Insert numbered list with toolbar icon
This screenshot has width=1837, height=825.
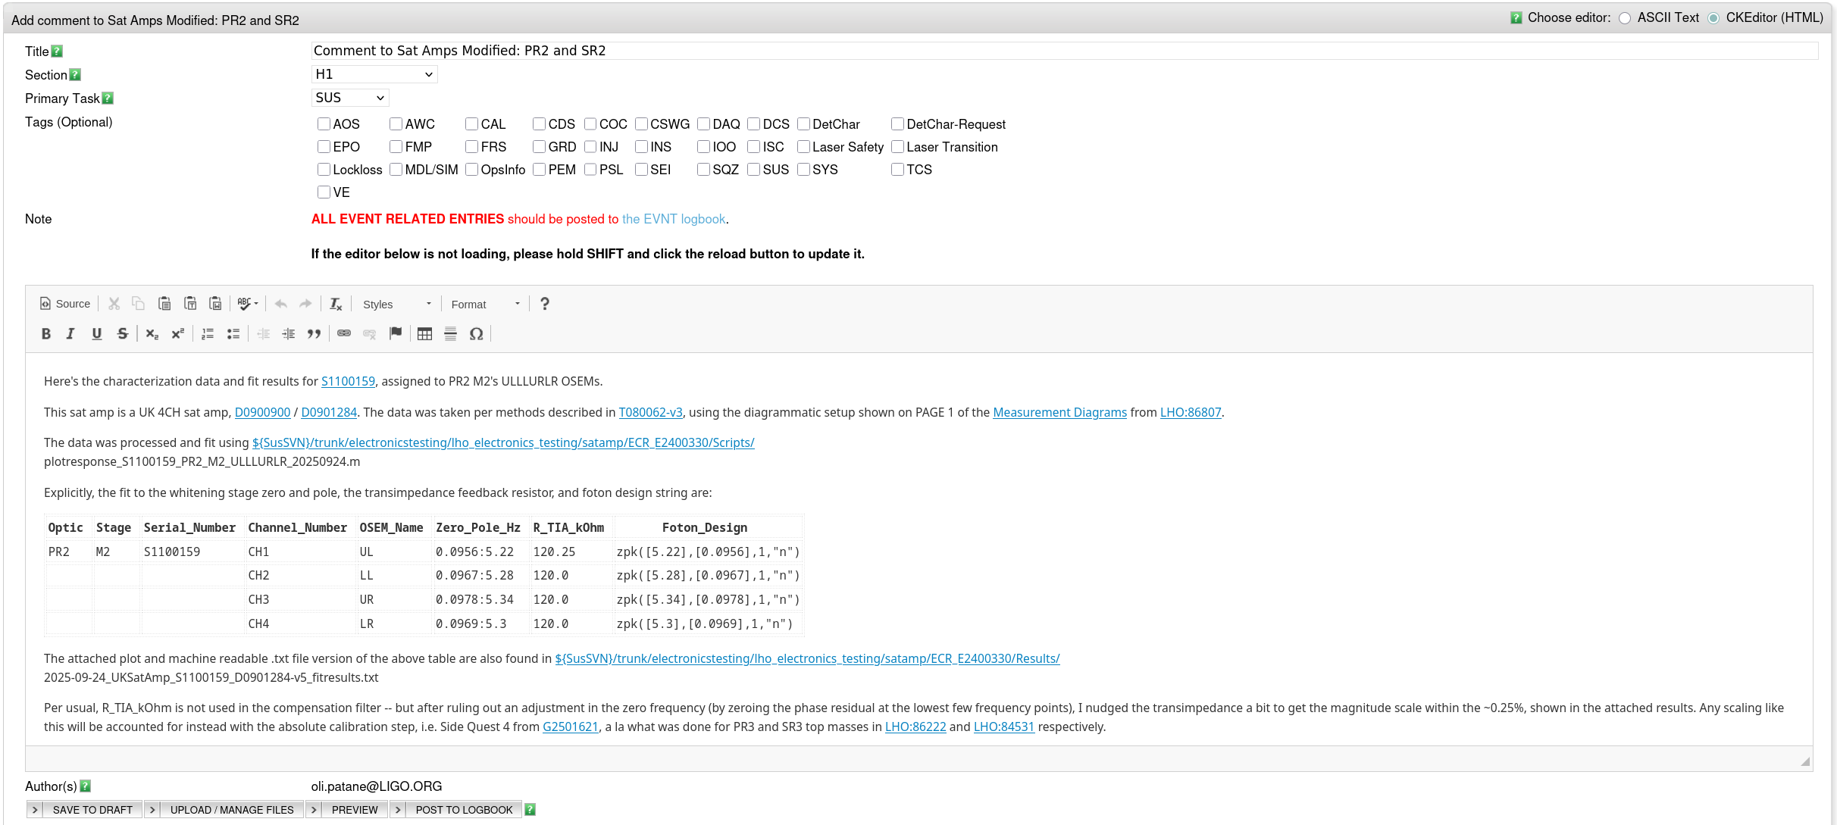pos(208,334)
